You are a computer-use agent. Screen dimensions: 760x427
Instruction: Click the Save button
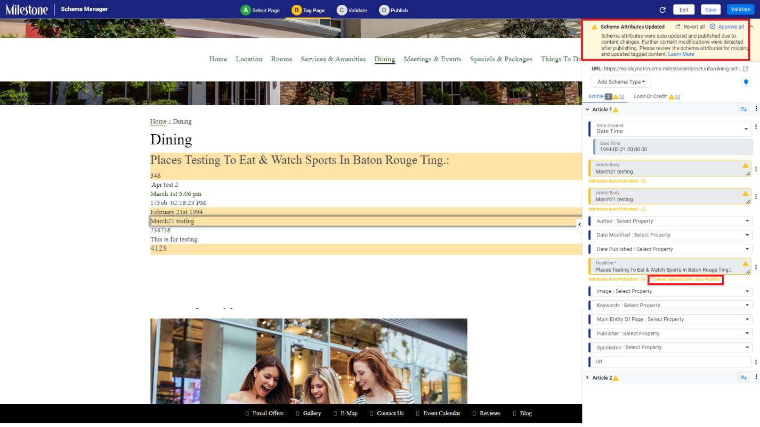(711, 10)
